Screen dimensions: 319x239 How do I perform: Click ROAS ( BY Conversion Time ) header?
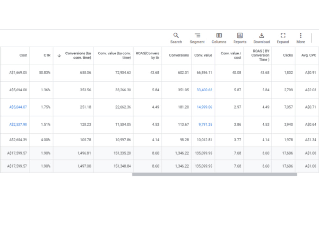[260, 55]
